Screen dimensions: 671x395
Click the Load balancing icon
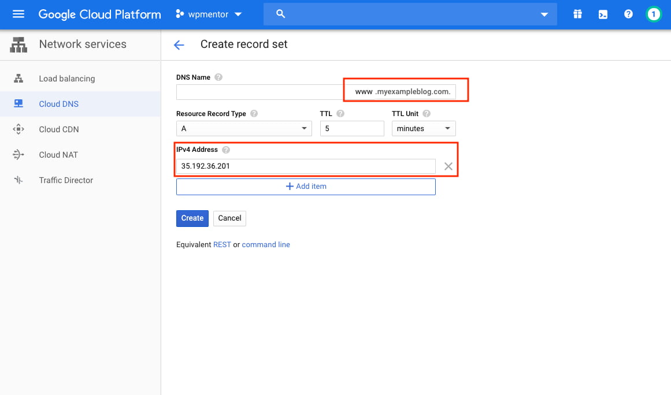(x=18, y=78)
